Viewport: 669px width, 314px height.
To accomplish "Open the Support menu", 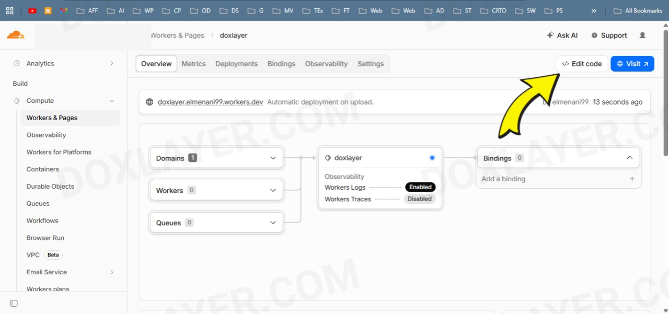I will (x=609, y=35).
